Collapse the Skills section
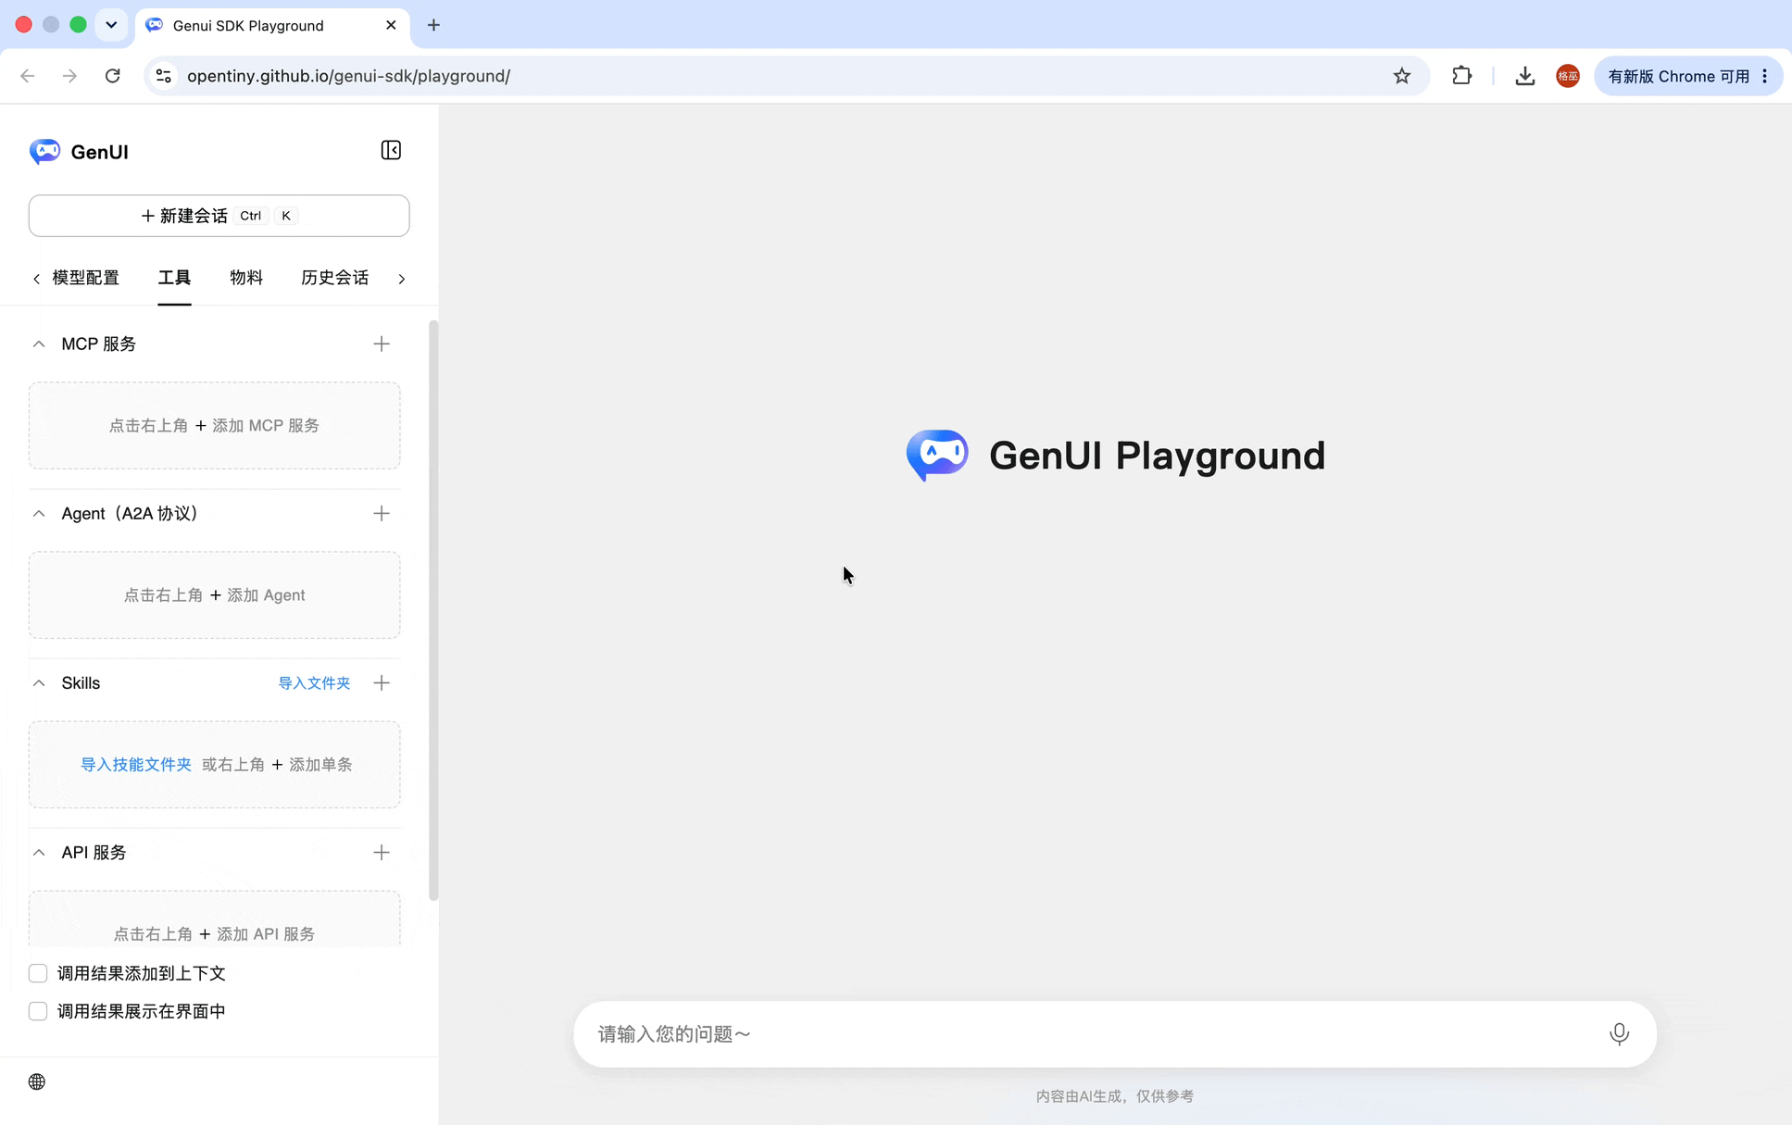Screen dimensions: 1792x1125 39,683
